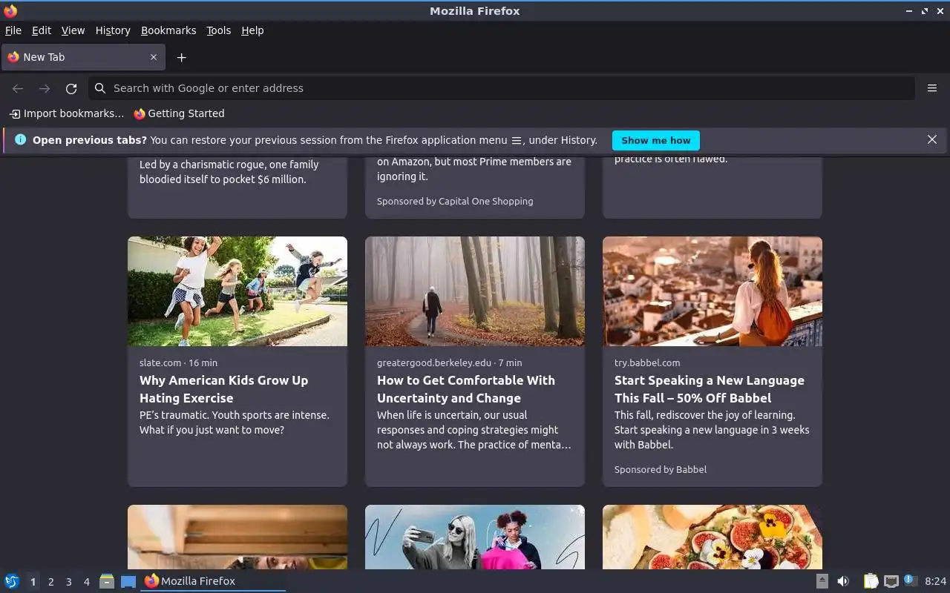Open Why American Kids Grow Up Hating Exercise
Viewport: 950px width, 593px height.
[223, 389]
